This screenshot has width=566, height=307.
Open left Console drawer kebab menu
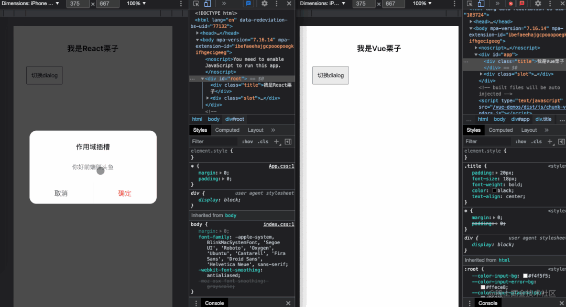(196, 303)
